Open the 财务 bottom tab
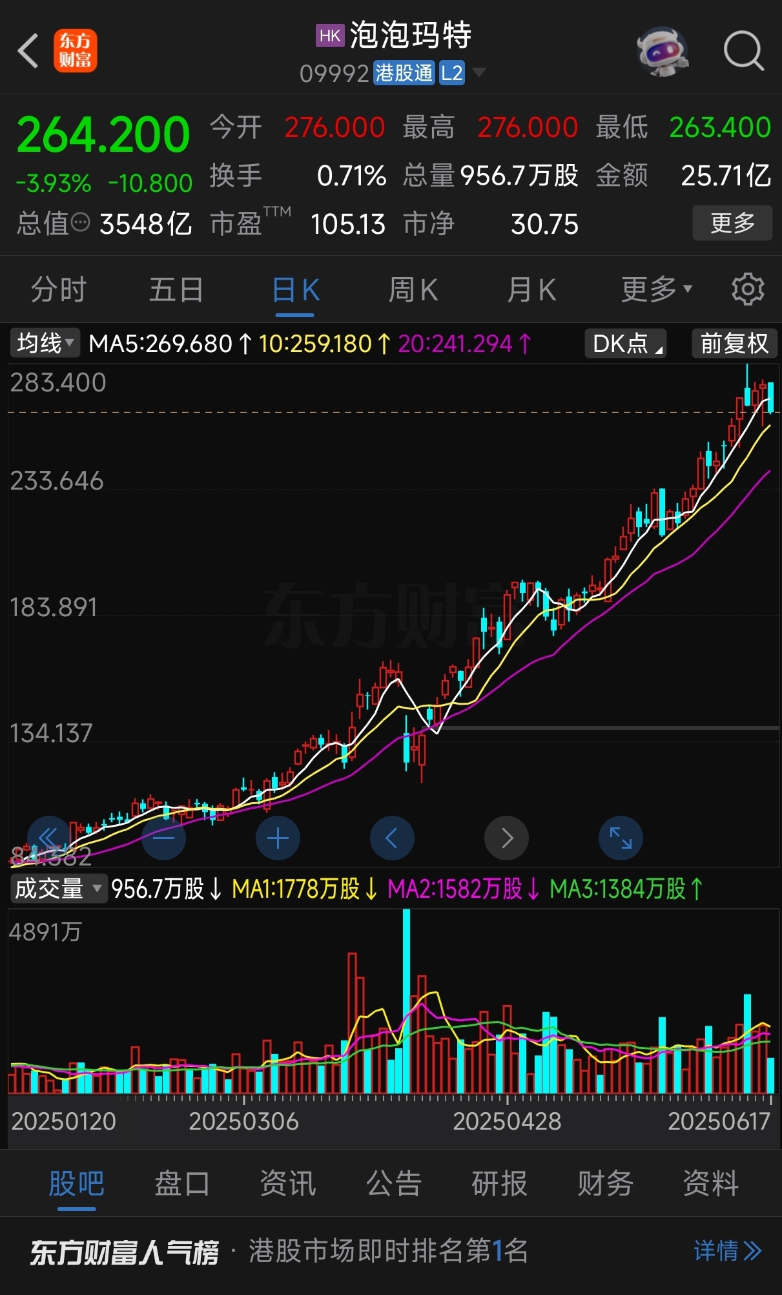This screenshot has width=782, height=1295. click(606, 1183)
